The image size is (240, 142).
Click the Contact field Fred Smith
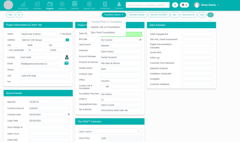(40, 57)
